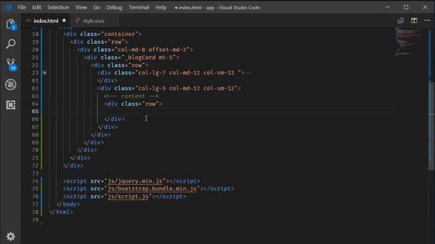The image size is (435, 244).
Task: Click the closing html tag on line 78
Action: 61,212
